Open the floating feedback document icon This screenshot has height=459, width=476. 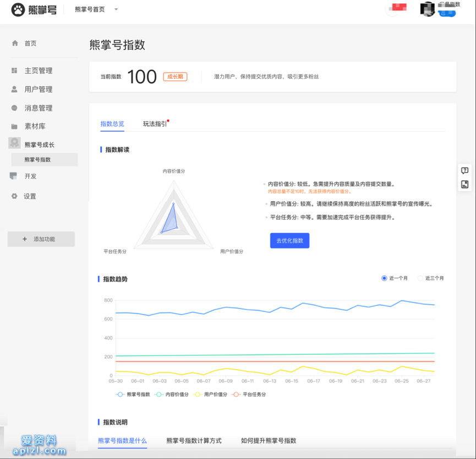(x=464, y=185)
